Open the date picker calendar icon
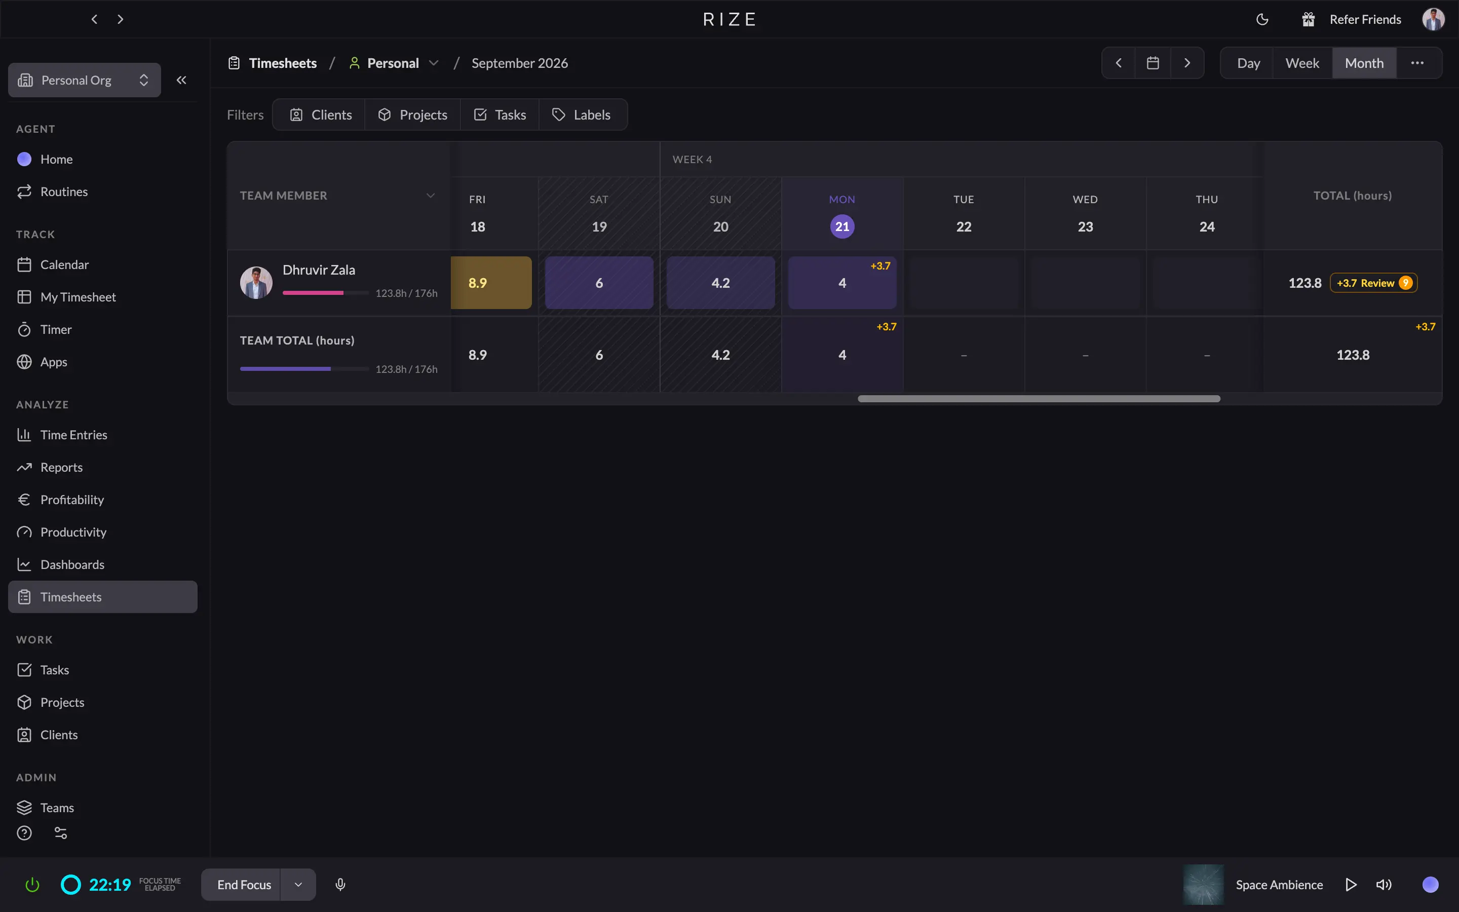Screen dimensions: 1459x912 [x=1153, y=63]
